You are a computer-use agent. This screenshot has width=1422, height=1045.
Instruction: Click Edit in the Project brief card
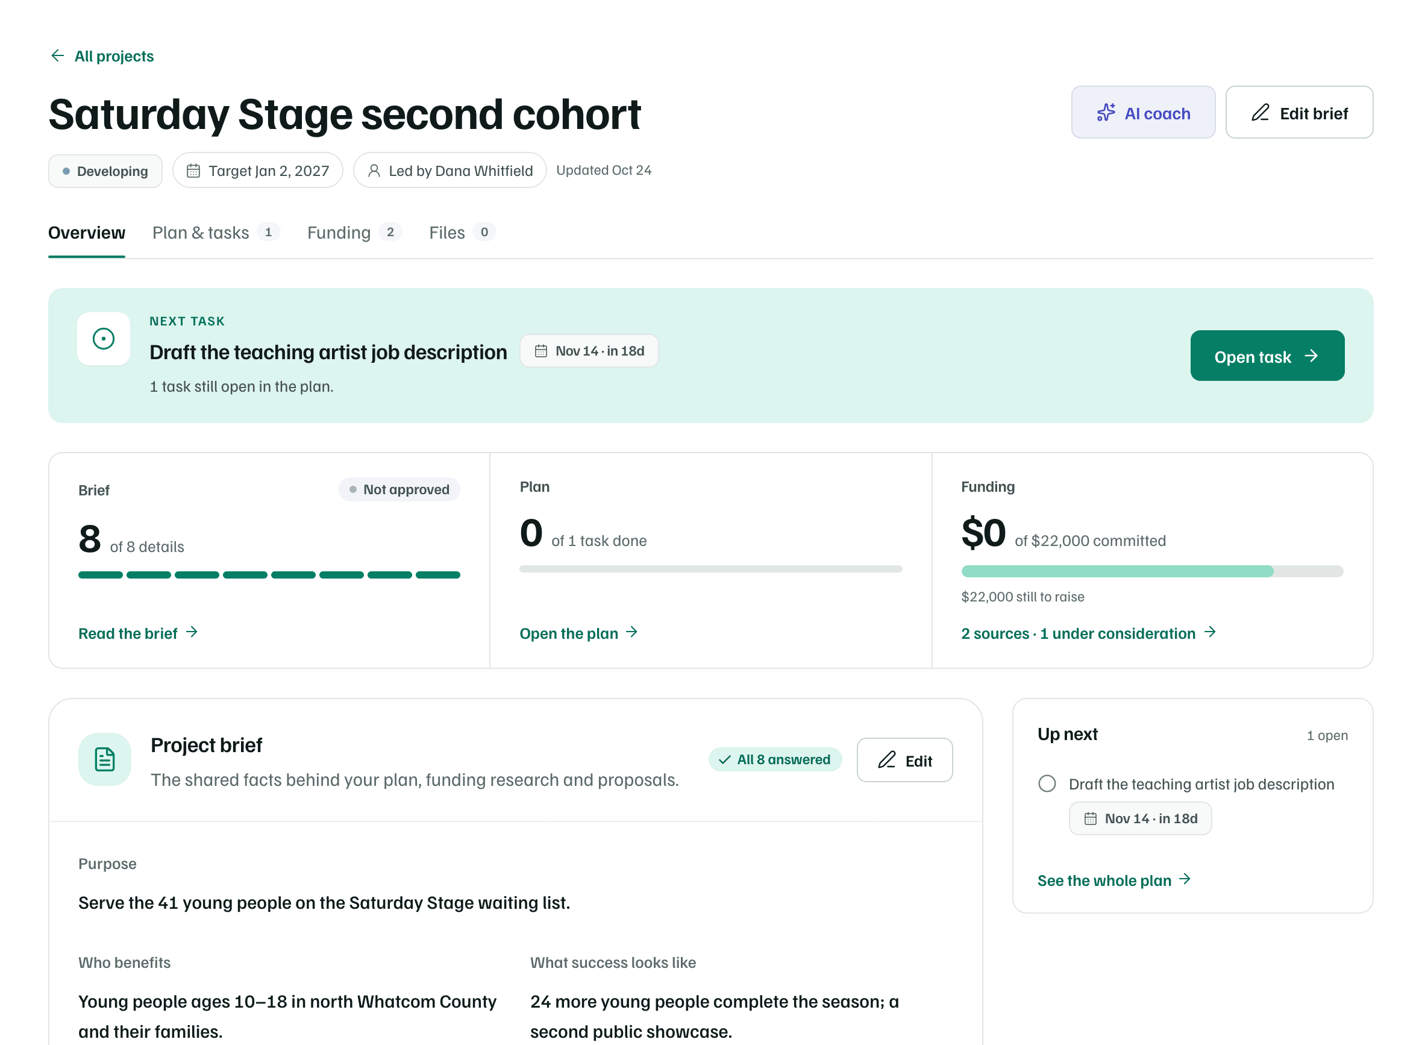(905, 760)
